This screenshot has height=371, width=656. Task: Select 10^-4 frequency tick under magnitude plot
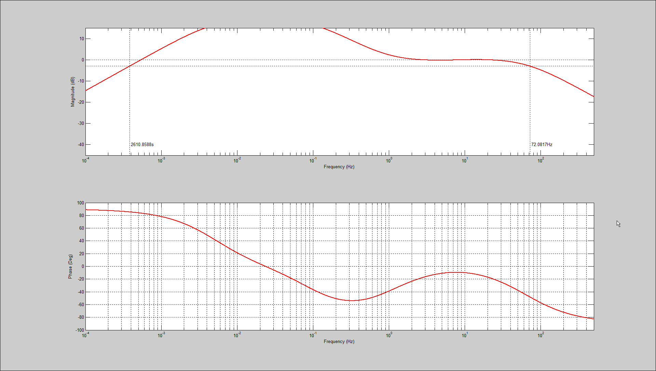85,160
